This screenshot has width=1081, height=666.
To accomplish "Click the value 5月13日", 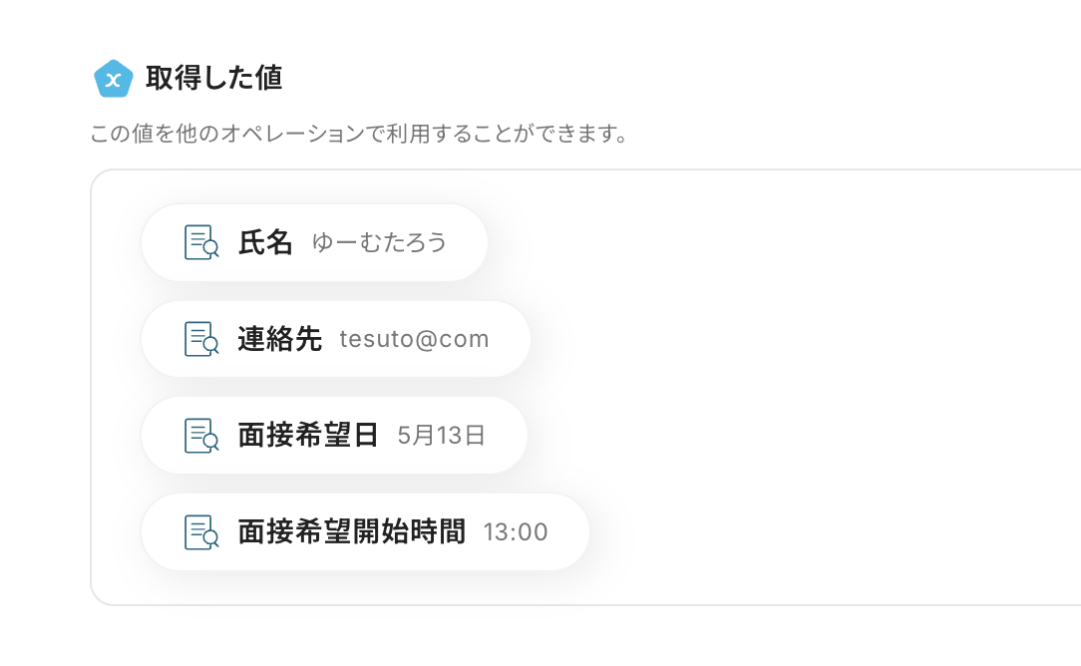I will (441, 436).
